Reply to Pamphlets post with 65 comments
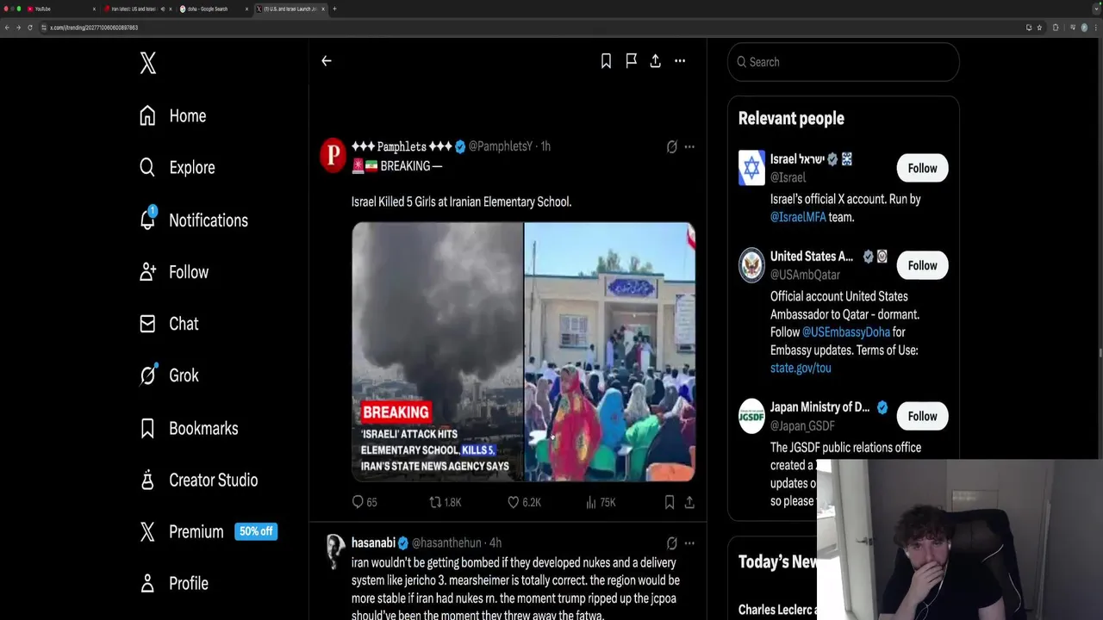 coord(365,502)
